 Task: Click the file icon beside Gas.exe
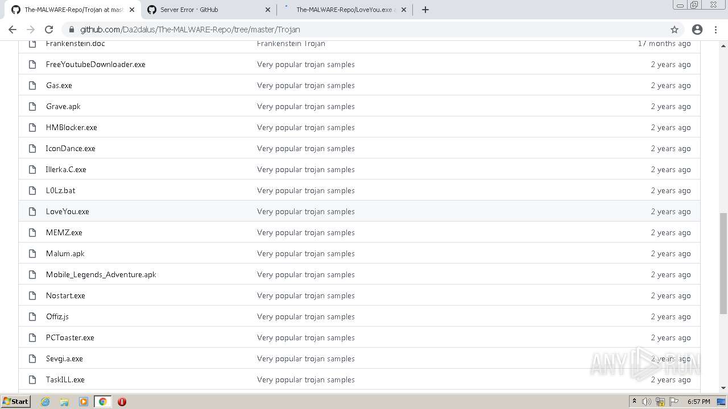coord(32,85)
